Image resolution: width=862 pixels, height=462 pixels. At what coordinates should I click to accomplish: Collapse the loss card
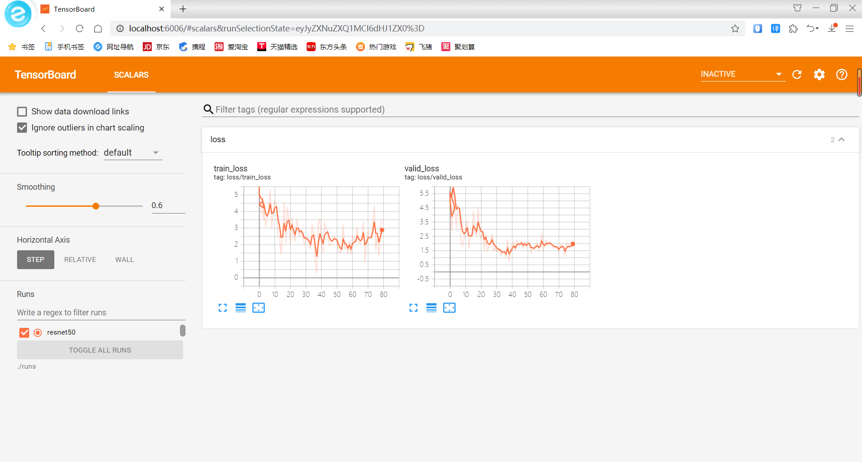(842, 139)
